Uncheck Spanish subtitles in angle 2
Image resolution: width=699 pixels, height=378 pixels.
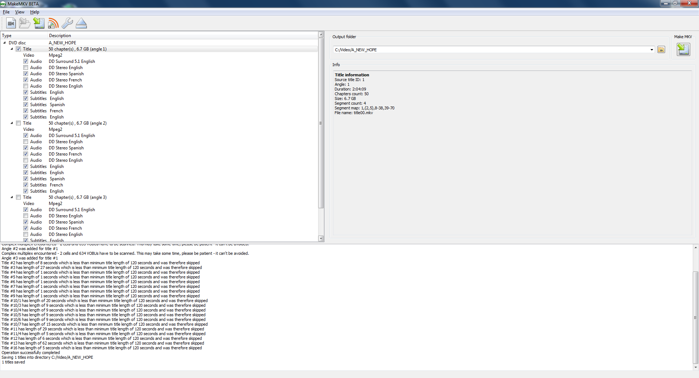(26, 179)
